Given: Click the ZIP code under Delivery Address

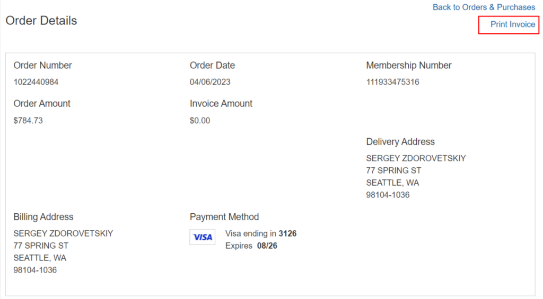Looking at the screenshot, I should pyautogui.click(x=388, y=195).
